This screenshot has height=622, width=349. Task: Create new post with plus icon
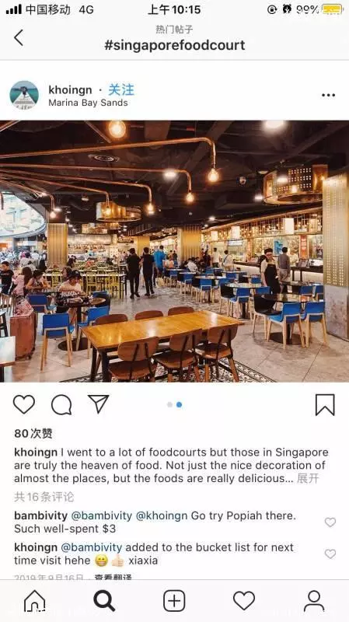click(174, 600)
